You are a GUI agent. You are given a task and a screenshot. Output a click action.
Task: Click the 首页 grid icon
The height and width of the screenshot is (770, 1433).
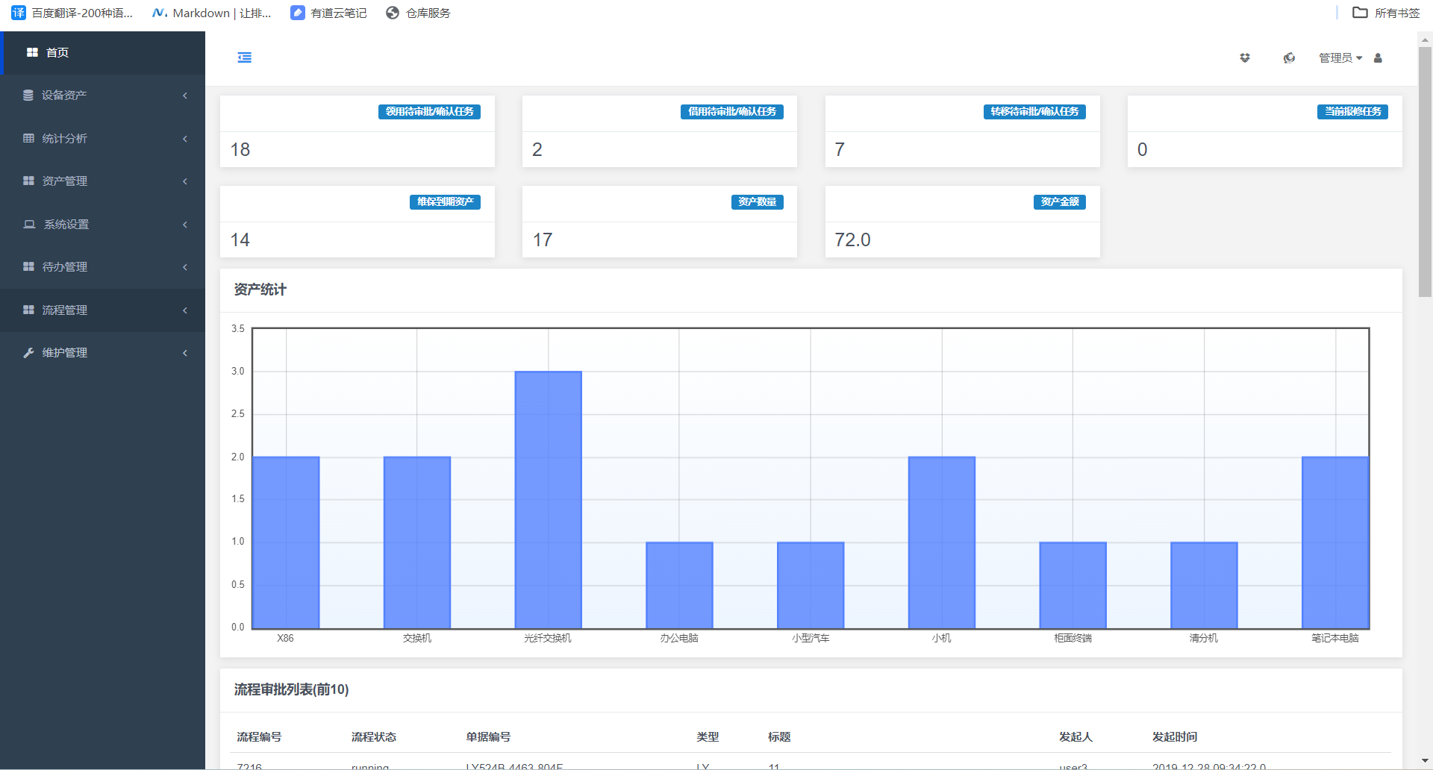pyautogui.click(x=32, y=52)
